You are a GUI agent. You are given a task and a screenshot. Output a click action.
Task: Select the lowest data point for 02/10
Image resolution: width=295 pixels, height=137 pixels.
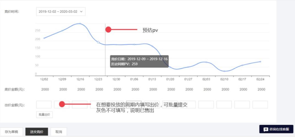[224, 71]
